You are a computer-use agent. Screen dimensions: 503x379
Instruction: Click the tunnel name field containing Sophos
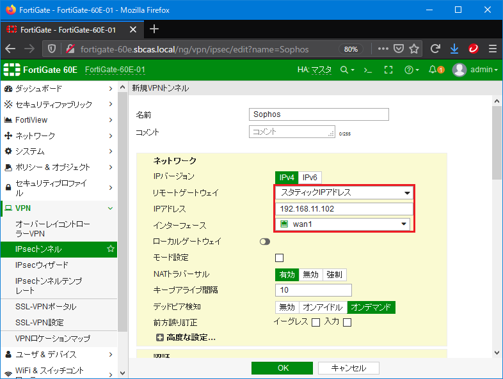click(x=319, y=114)
